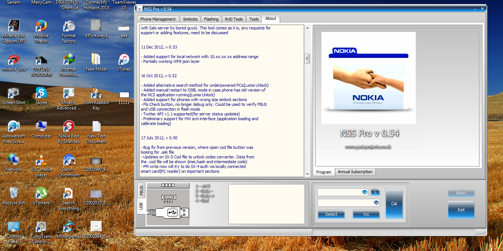Select the Annual Subscription tab
503x251 pixels.
tap(355, 172)
